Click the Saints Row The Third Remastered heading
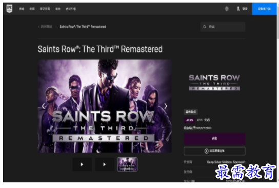 click(x=100, y=49)
